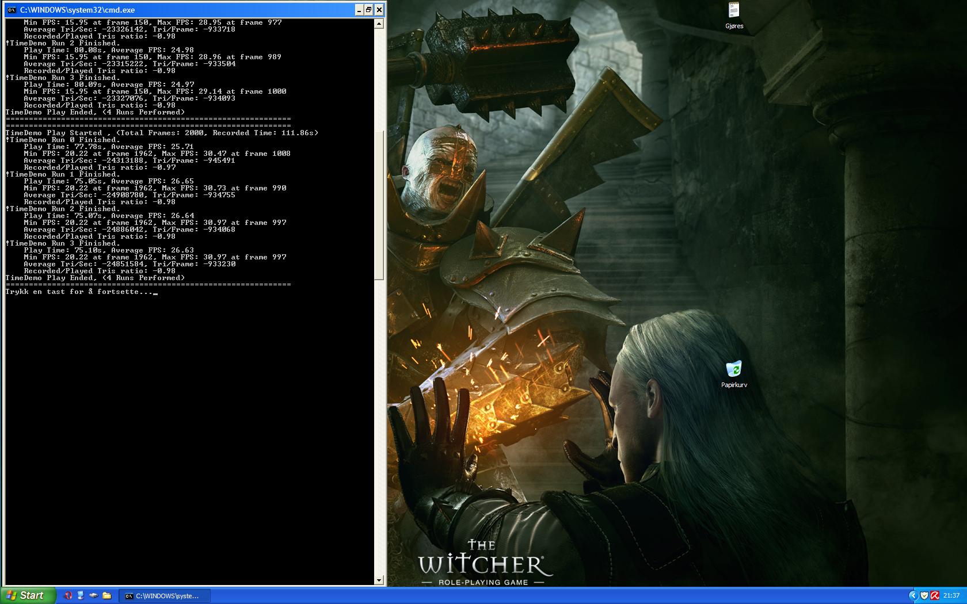Click 'Play Time: 80.08s, Average FPS: 24.98' line
This screenshot has width=967, height=604.
coord(109,50)
